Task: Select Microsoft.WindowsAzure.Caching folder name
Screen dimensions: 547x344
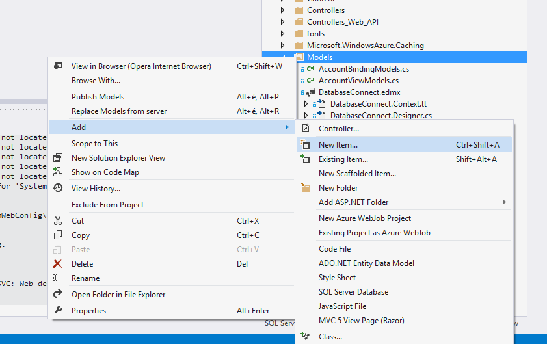Action: coord(366,46)
